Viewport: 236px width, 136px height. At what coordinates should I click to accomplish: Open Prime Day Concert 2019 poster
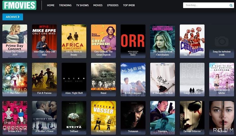pyautogui.click(x=15, y=41)
